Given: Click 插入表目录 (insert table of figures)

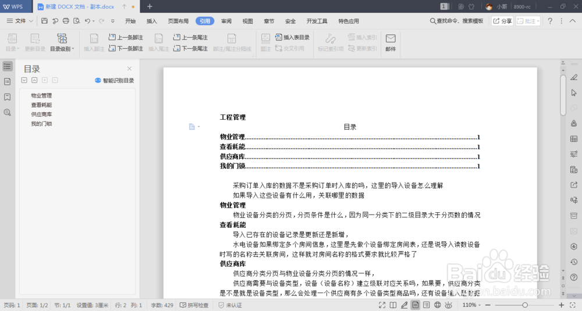Looking at the screenshot, I should click(x=292, y=37).
